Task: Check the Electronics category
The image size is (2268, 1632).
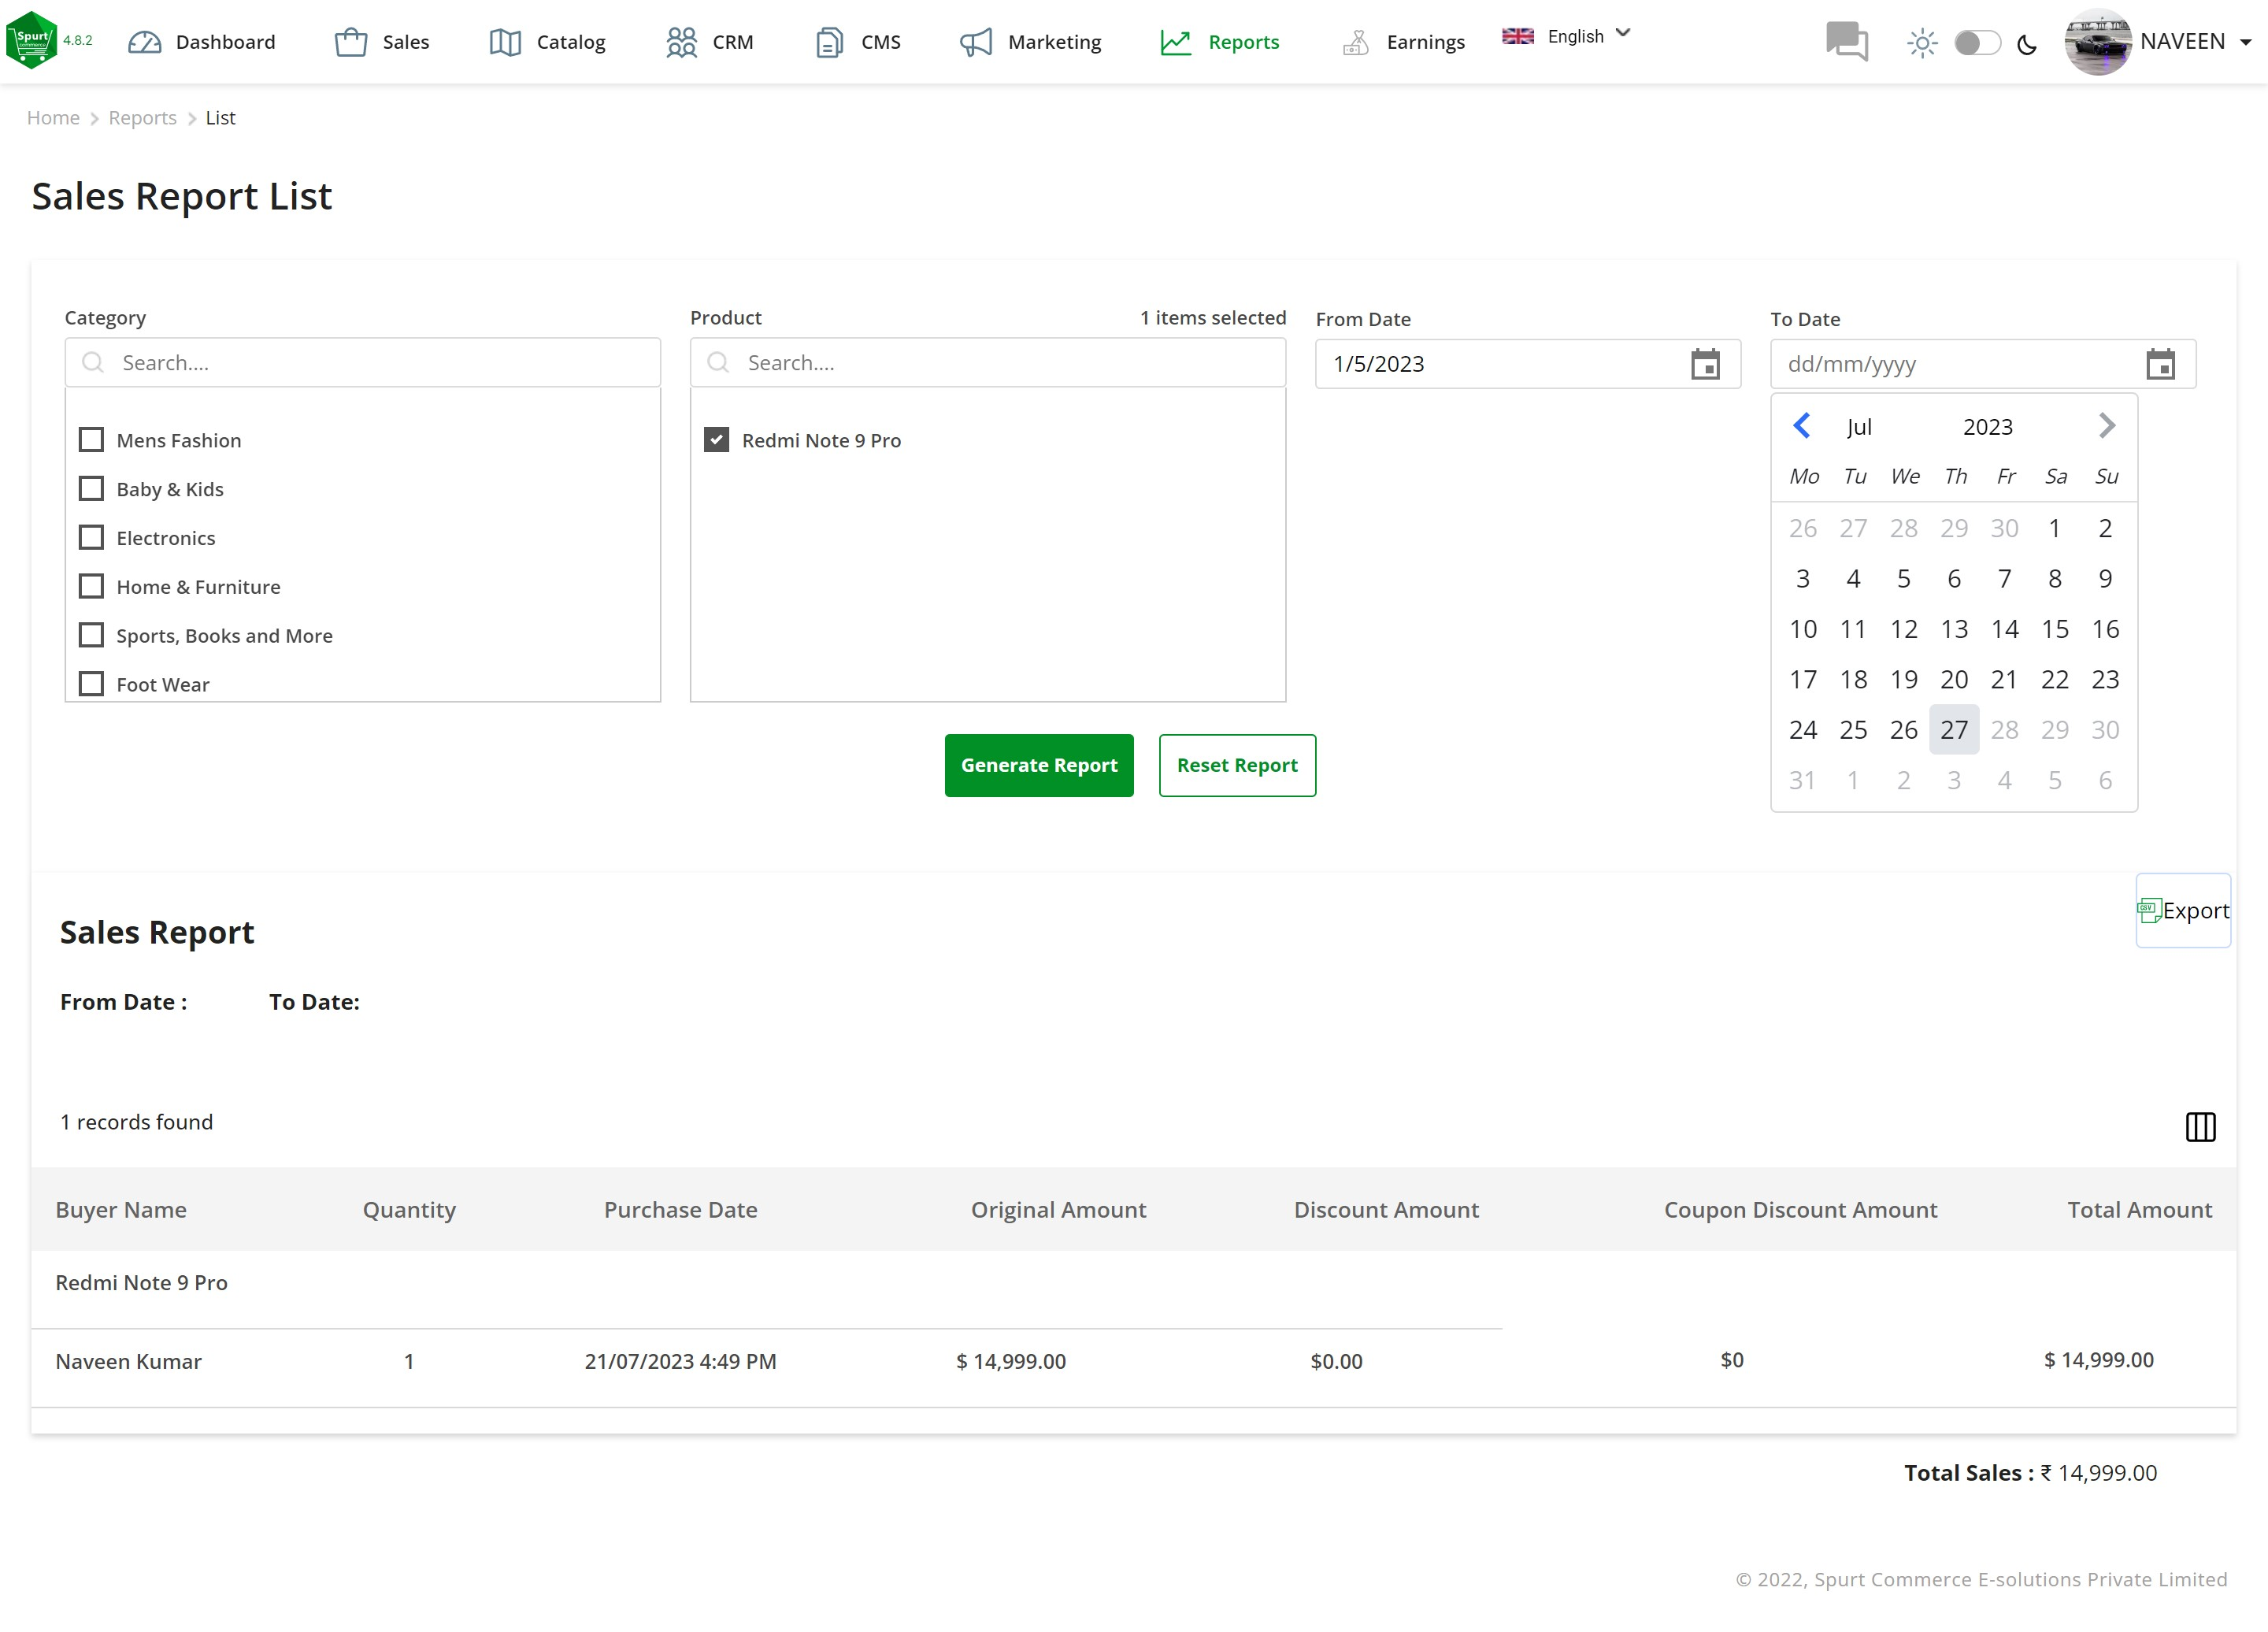Action: (x=91, y=538)
